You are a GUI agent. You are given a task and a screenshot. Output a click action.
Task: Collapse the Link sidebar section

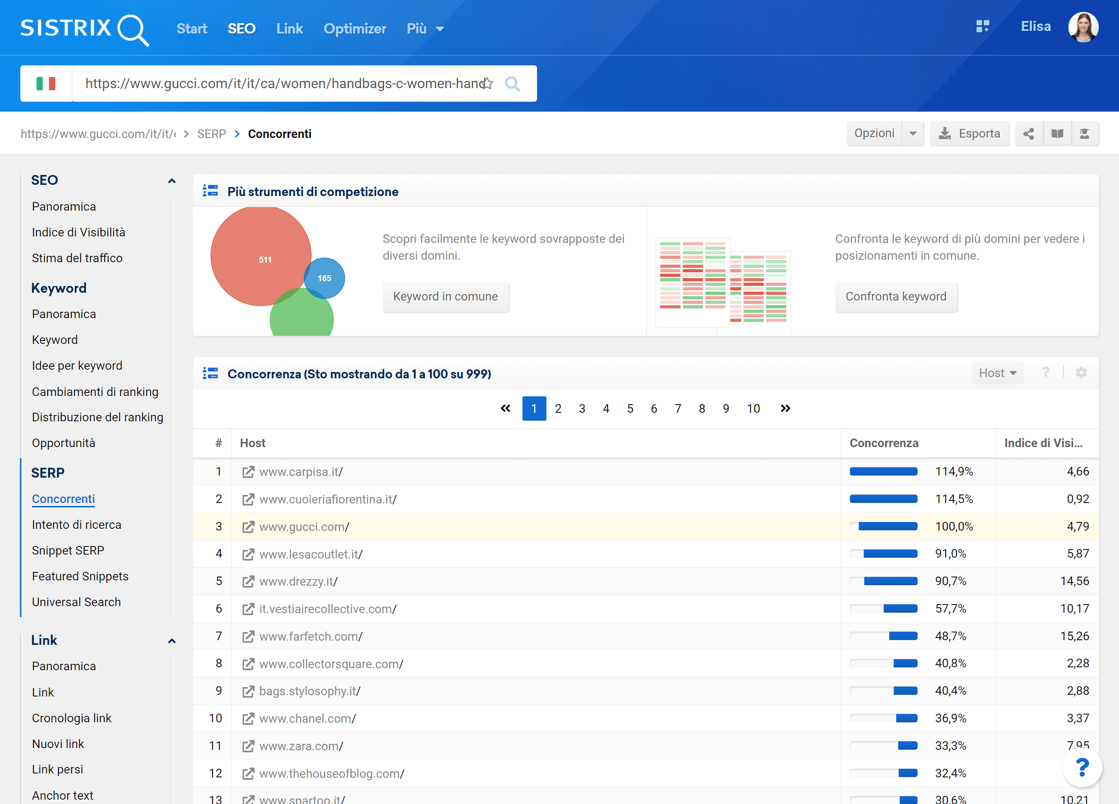[x=172, y=640]
